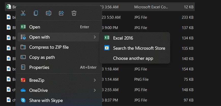Viewport: 221px width, 106px height.
Task: Launch file with Excel 2016
Action: click(x=135, y=38)
